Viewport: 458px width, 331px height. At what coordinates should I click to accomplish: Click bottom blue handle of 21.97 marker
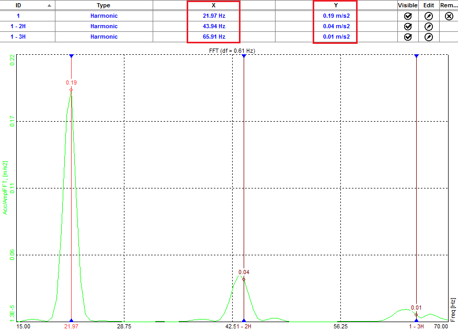click(71, 321)
